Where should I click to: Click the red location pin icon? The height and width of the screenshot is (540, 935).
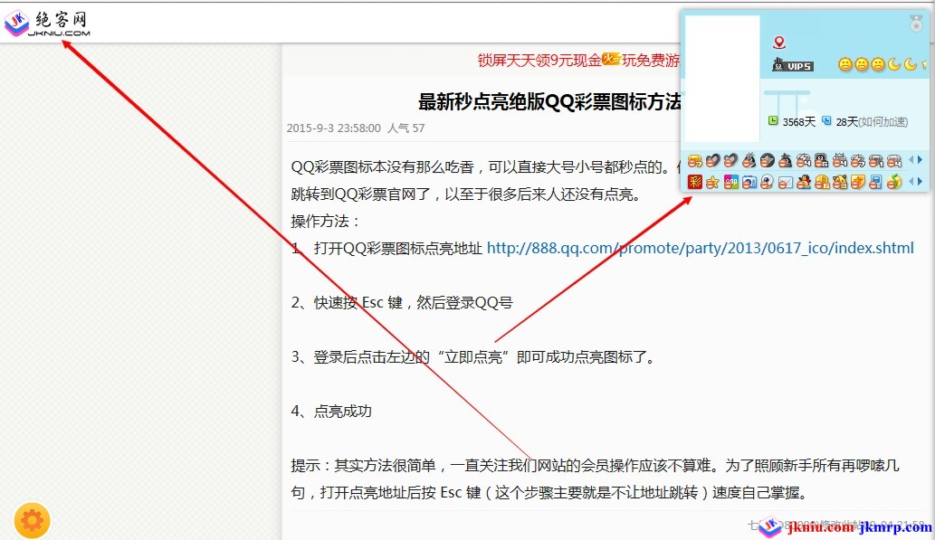click(x=779, y=43)
